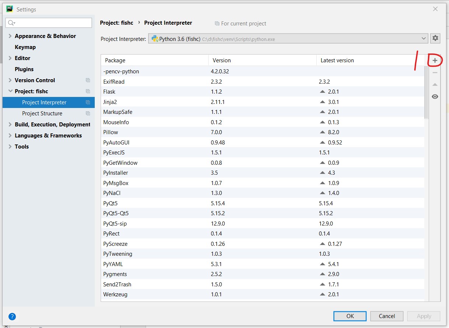Select Keymap in settings tree
Viewport: 449px width, 328px height.
25,47
